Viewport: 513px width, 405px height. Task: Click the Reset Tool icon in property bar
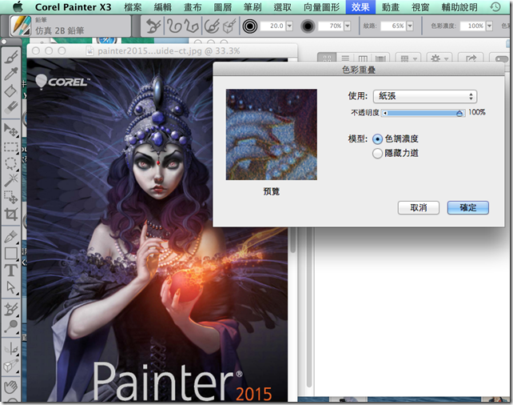(153, 26)
